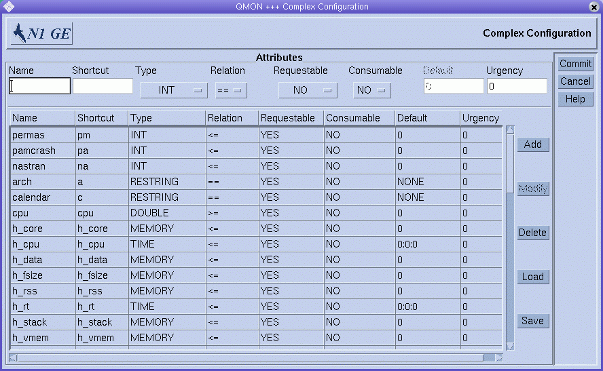Image resolution: width=603 pixels, height=371 pixels.
Task: Click the Delete button
Action: click(x=532, y=233)
